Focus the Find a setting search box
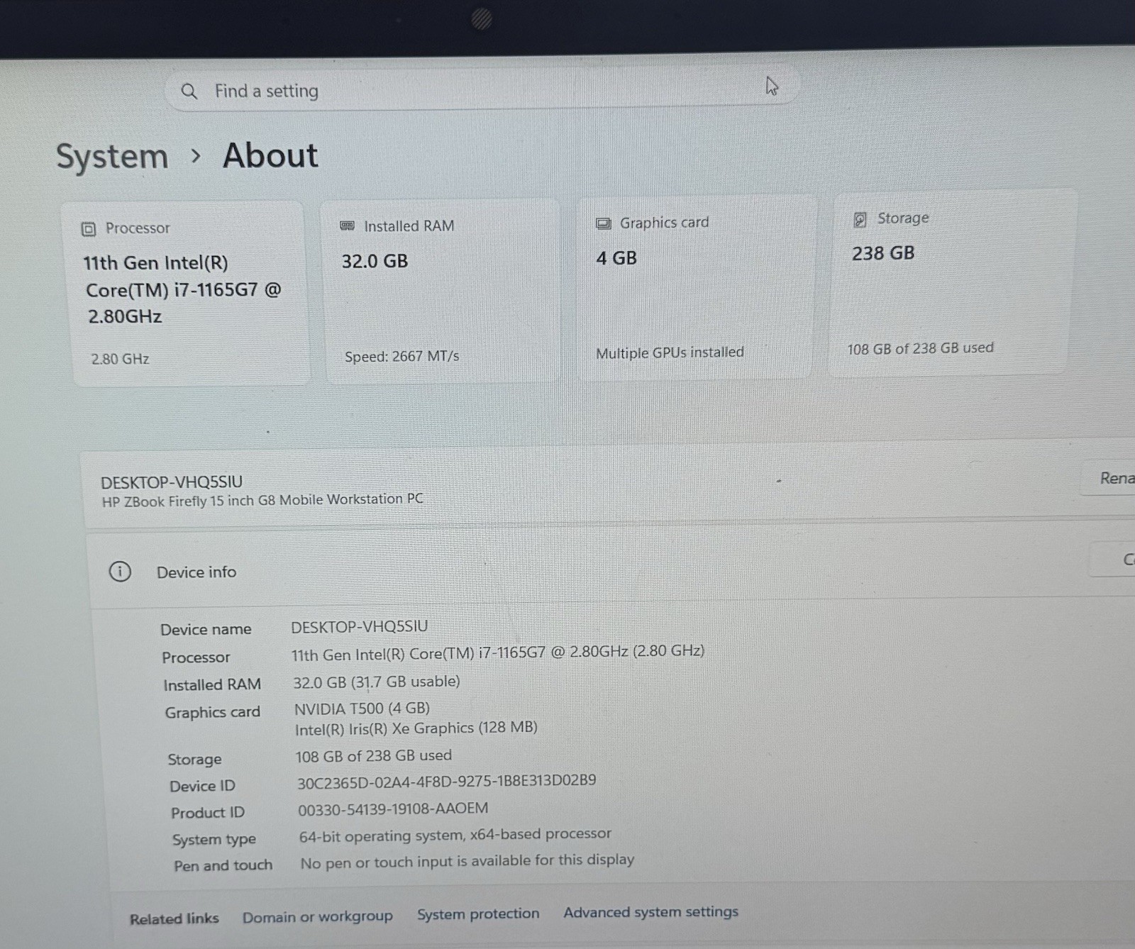 (x=482, y=89)
